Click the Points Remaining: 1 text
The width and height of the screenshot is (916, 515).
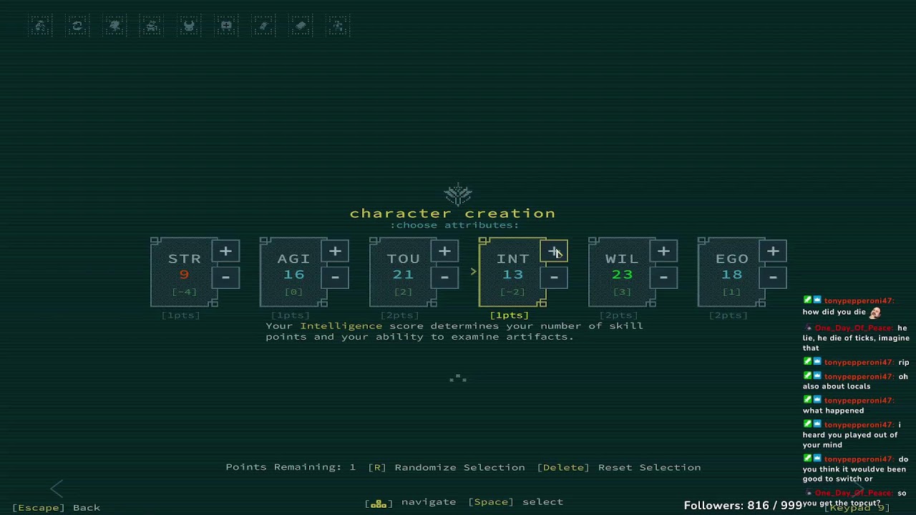291,467
